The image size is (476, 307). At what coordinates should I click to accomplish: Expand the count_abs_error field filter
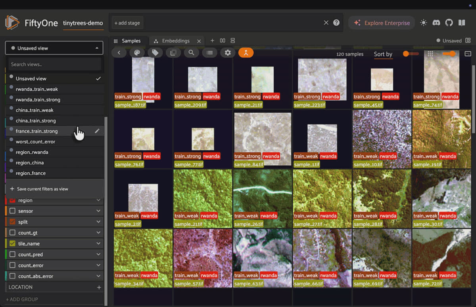98,276
